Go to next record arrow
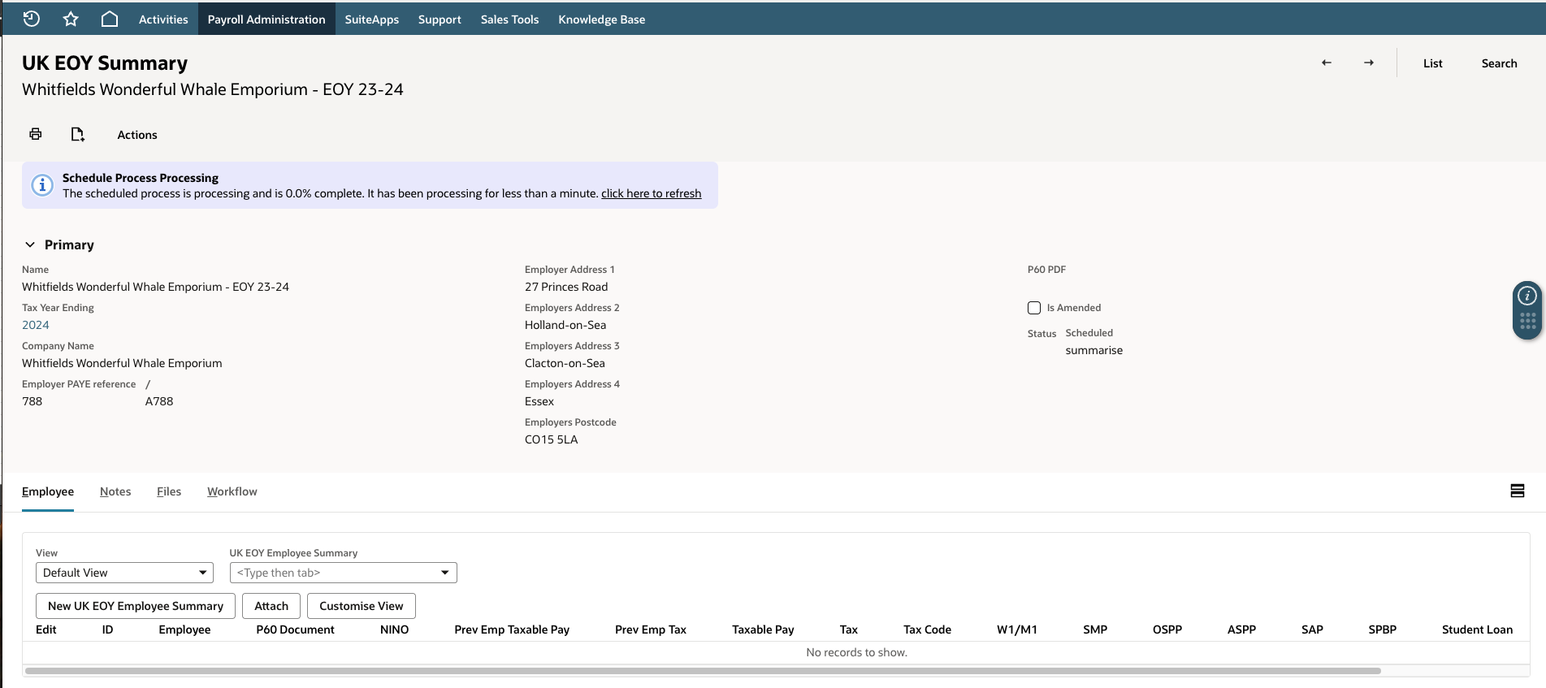 (1369, 63)
